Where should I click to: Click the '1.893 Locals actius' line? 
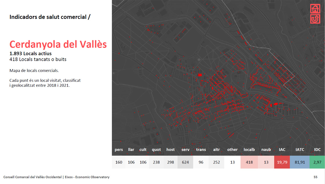[x=30, y=53]
